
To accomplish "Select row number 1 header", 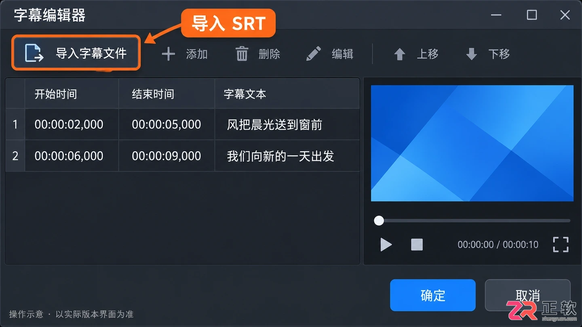I will coord(15,124).
